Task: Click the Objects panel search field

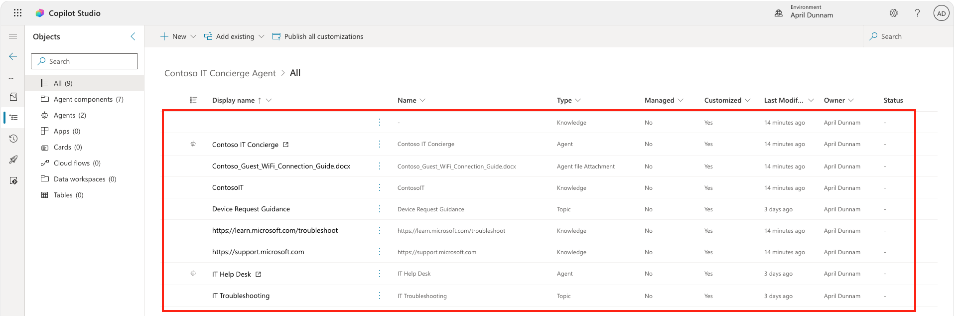Action: [84, 61]
